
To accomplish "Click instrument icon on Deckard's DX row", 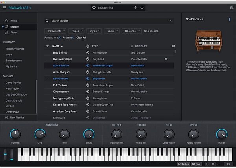I will tap(88, 79).
